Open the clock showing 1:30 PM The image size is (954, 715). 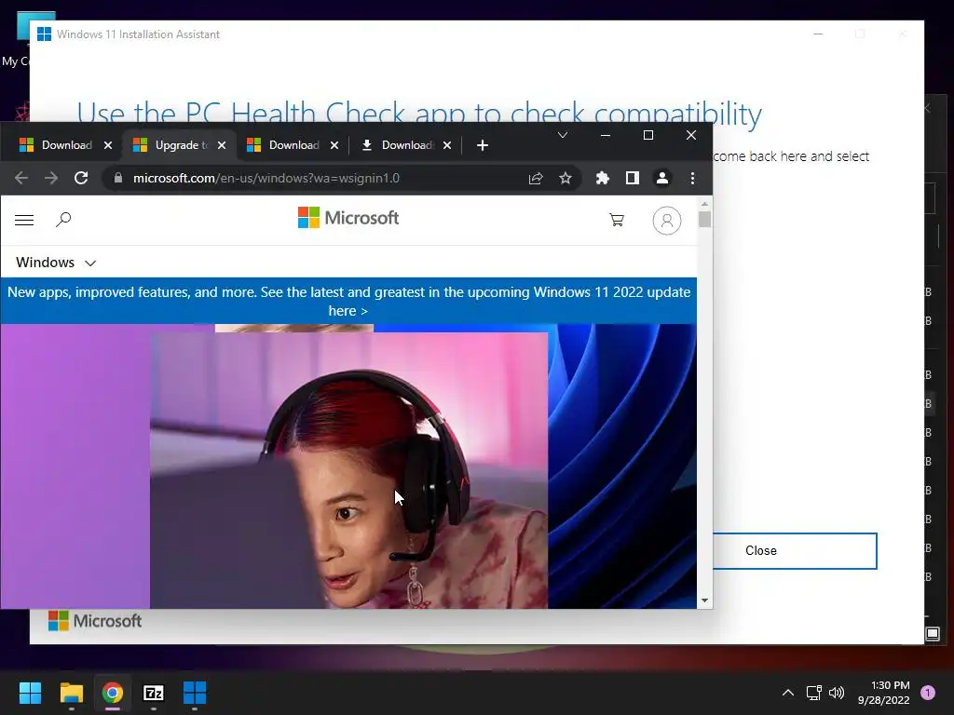point(883,693)
